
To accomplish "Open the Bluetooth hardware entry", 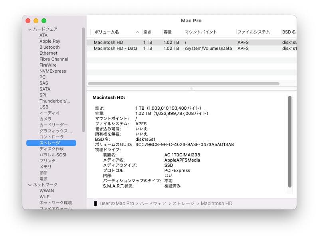I will (50, 47).
